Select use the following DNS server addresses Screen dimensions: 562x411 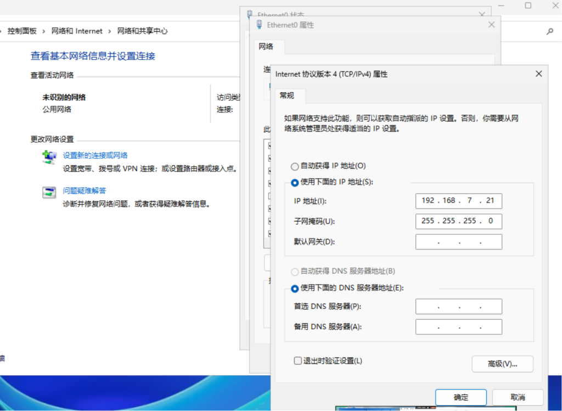click(x=295, y=288)
